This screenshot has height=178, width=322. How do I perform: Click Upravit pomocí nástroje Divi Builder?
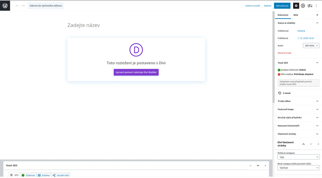tap(136, 72)
